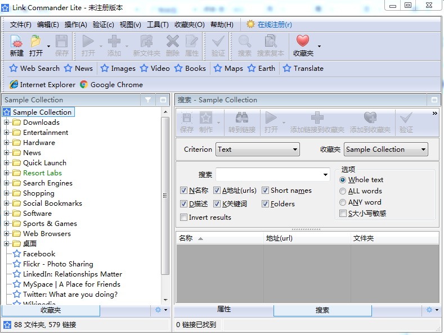Click the Translate quick link
The image size is (444, 335).
[x=303, y=68]
